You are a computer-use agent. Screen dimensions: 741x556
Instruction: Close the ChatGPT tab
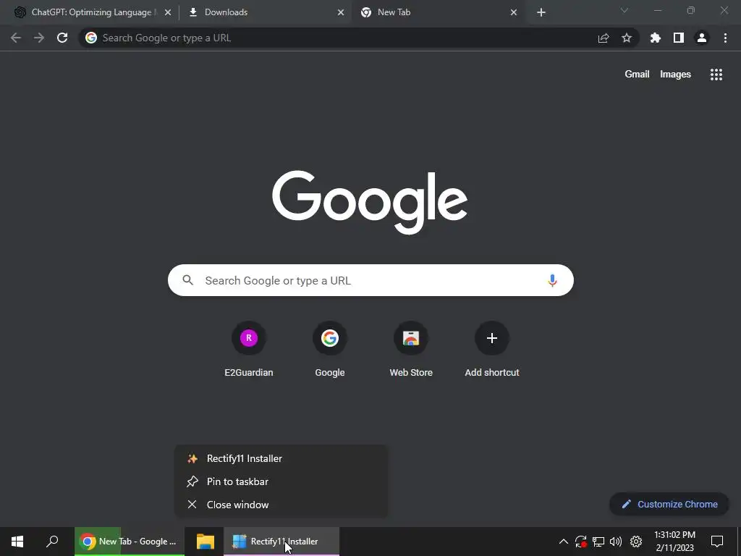click(168, 12)
